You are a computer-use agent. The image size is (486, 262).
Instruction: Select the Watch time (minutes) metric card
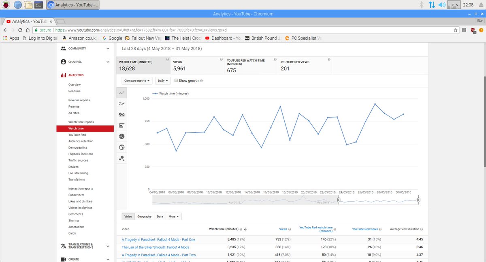[143, 65]
